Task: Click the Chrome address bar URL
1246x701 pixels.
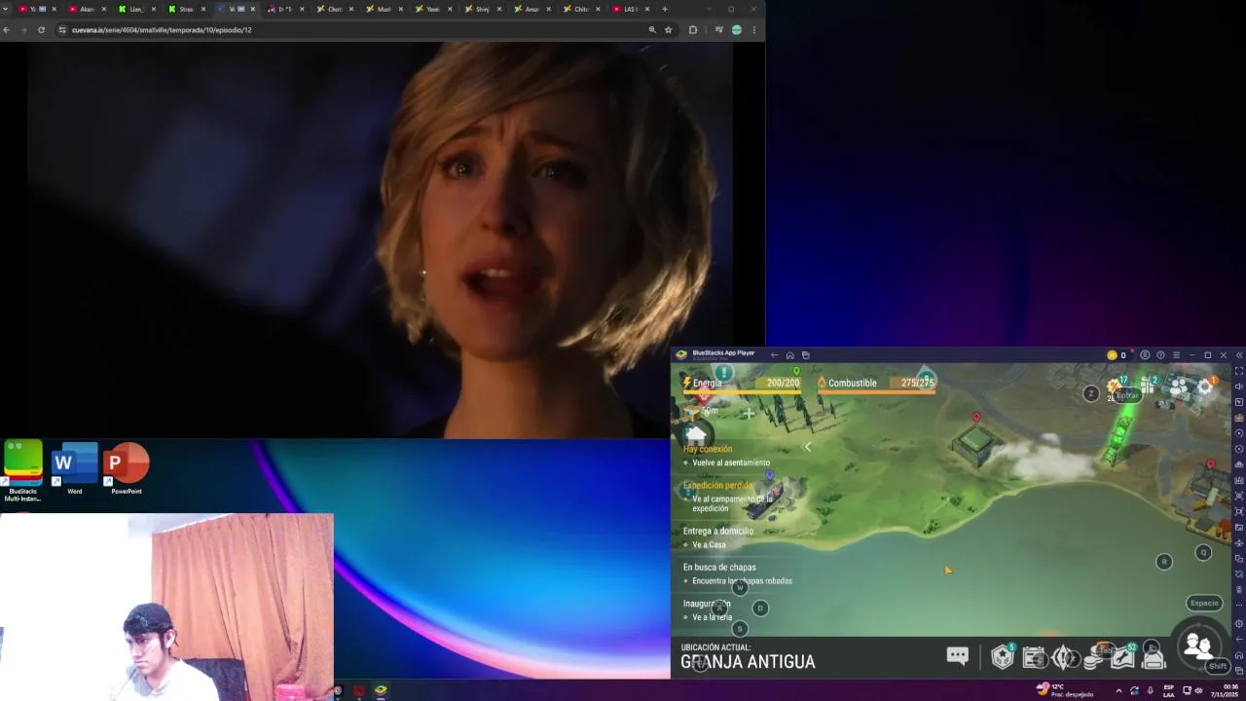Action: click(162, 30)
